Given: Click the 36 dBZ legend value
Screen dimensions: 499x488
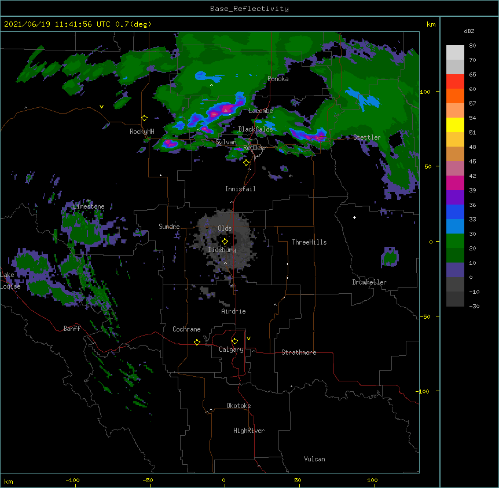Looking at the screenshot, I should 472,205.
